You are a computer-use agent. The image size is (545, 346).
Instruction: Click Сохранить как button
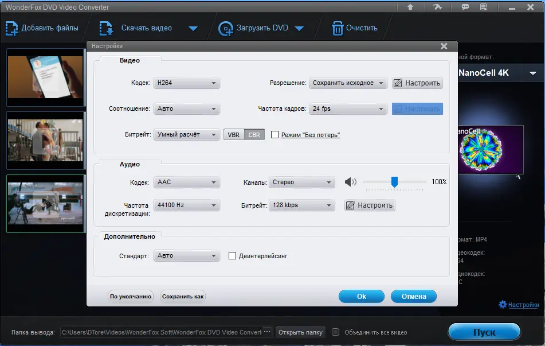click(x=183, y=297)
